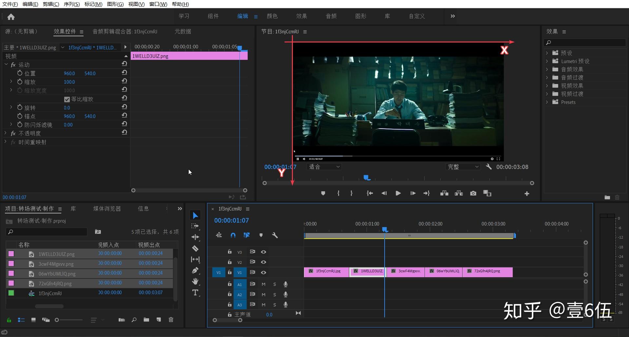
Task: Click the find icon in Project panel footer
Action: tap(134, 320)
